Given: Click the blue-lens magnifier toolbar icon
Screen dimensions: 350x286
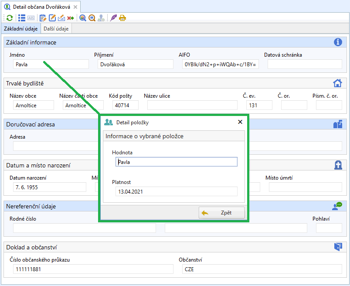Looking at the screenshot, I should pyautogui.click(x=82, y=18).
